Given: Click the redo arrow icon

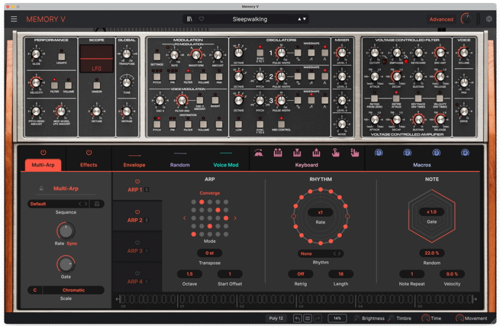Looking at the screenshot, I should (x=318, y=318).
